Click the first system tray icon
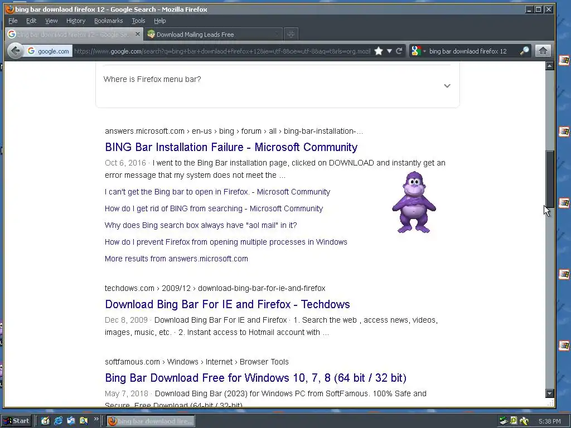This screenshot has height=428, width=571. 504,421
